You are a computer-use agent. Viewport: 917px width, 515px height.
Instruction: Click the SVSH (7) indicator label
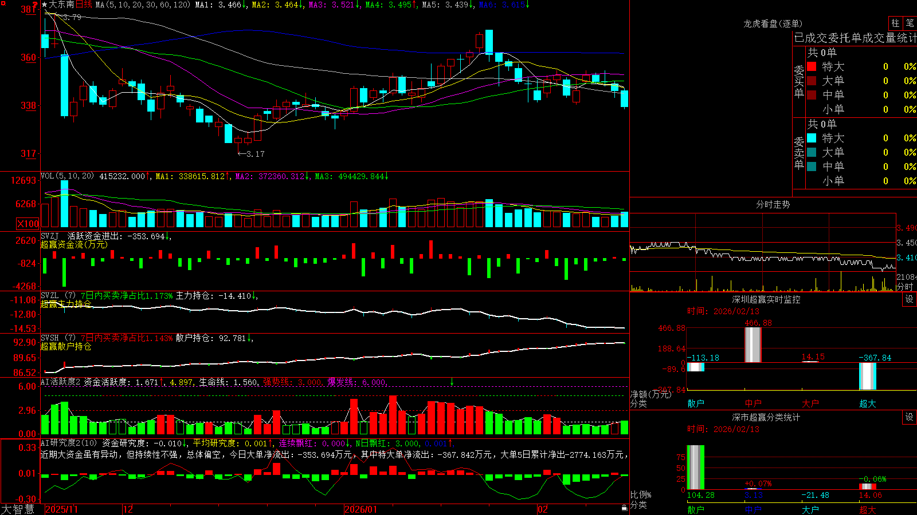(x=58, y=338)
